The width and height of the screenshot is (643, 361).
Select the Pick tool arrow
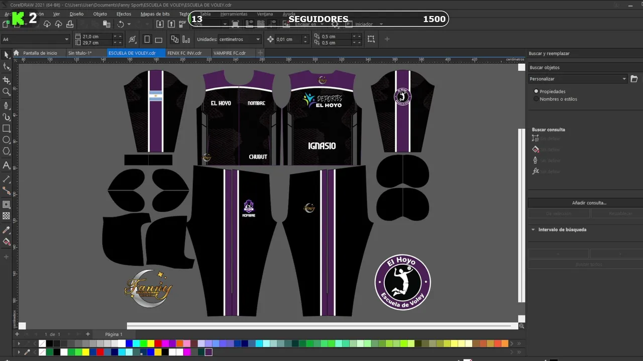point(6,55)
